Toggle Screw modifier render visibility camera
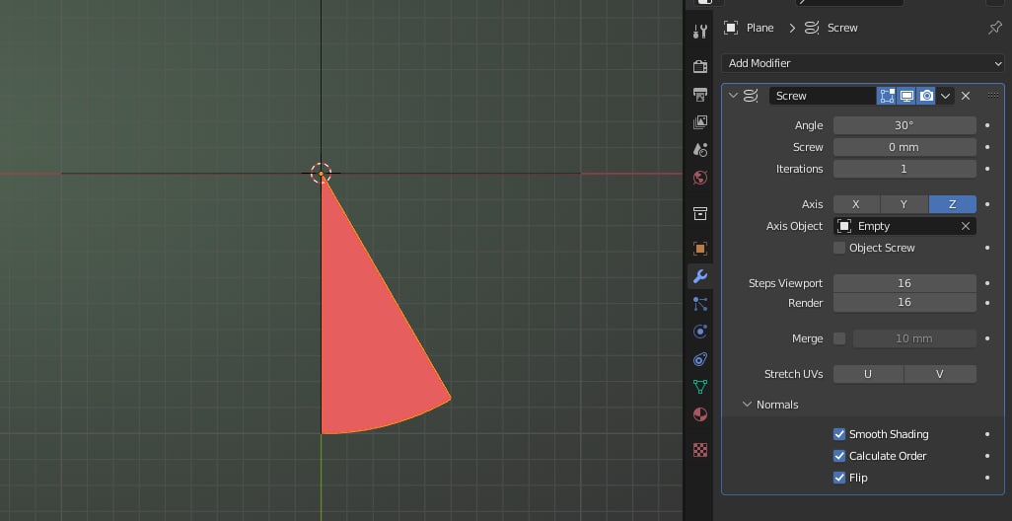 pyautogui.click(x=926, y=96)
